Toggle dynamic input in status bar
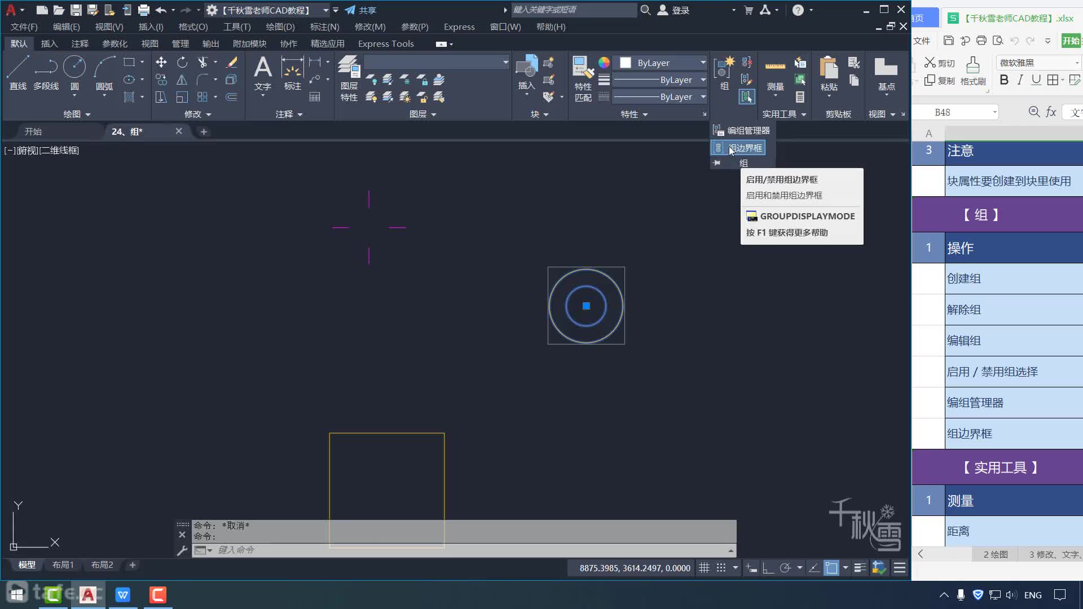 [x=751, y=568]
